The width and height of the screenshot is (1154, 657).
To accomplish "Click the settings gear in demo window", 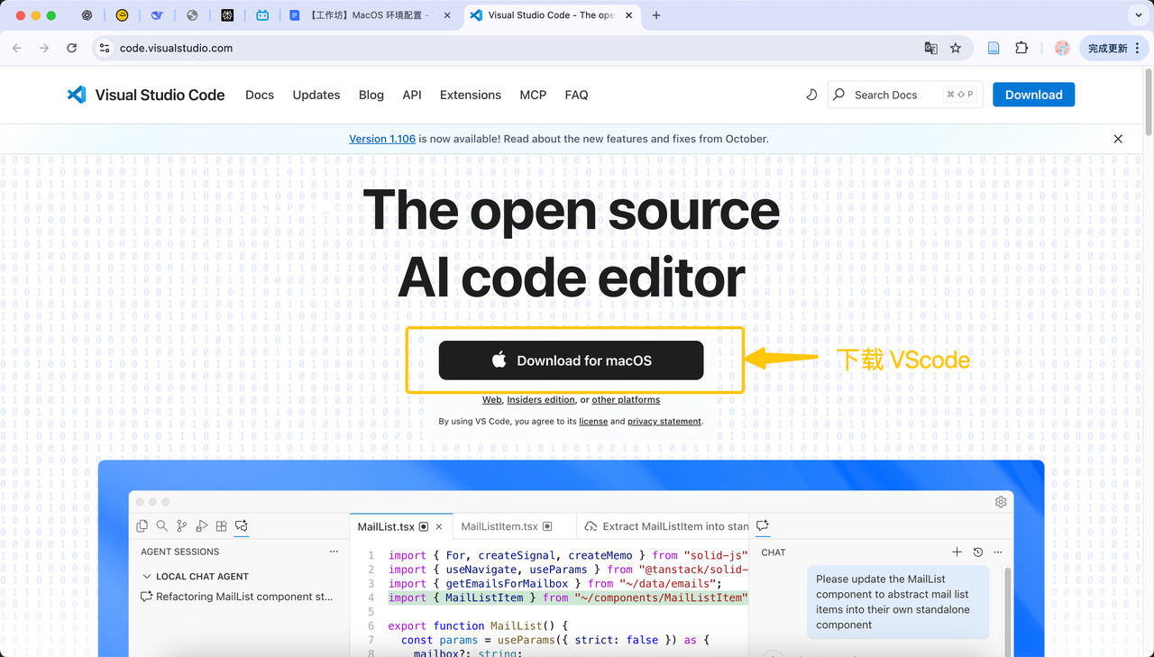I will click(1000, 502).
